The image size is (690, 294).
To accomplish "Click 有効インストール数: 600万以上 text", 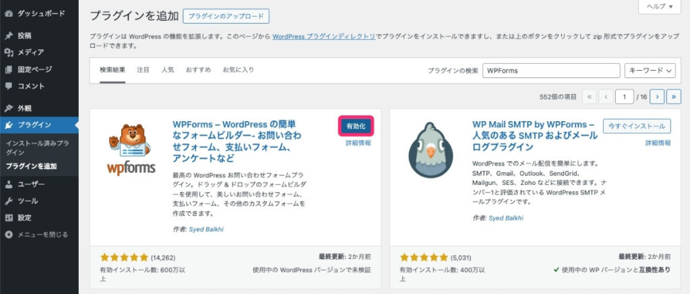I will (x=143, y=274).
